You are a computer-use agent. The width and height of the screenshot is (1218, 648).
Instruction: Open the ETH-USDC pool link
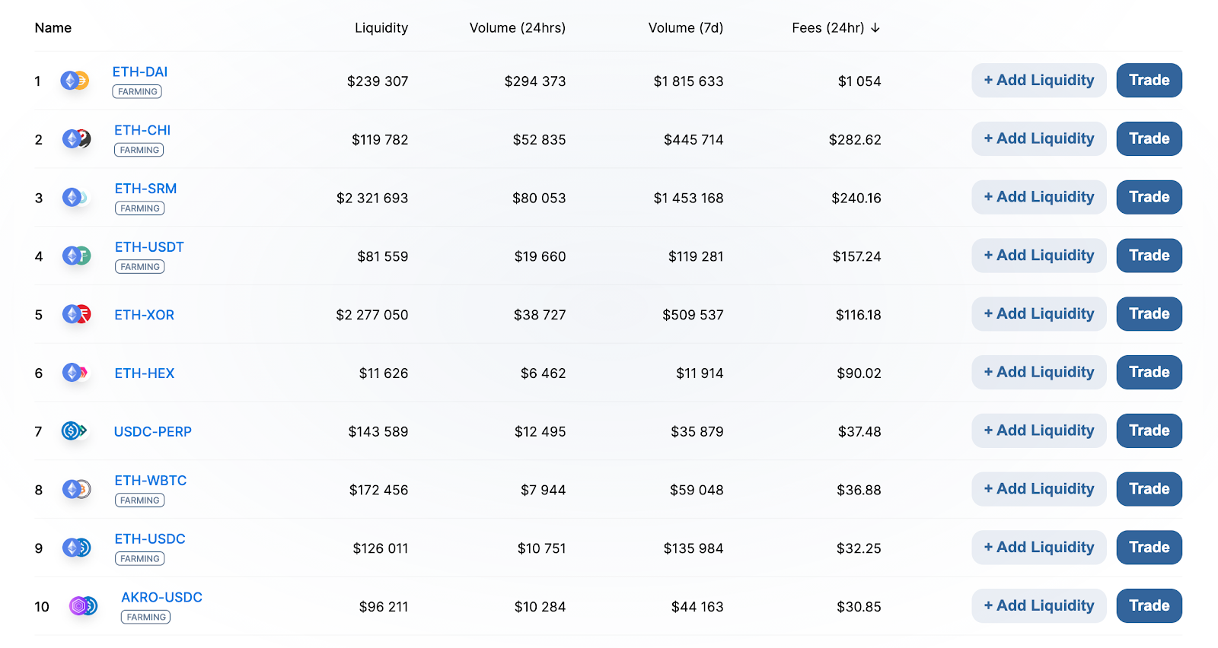150,539
